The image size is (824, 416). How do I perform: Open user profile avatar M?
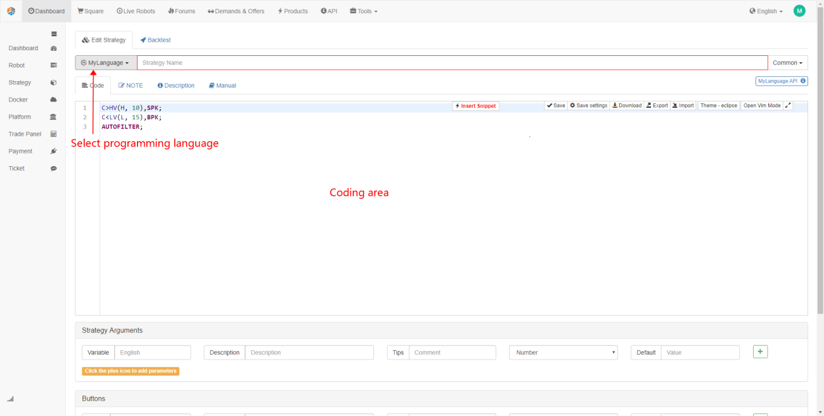click(799, 11)
